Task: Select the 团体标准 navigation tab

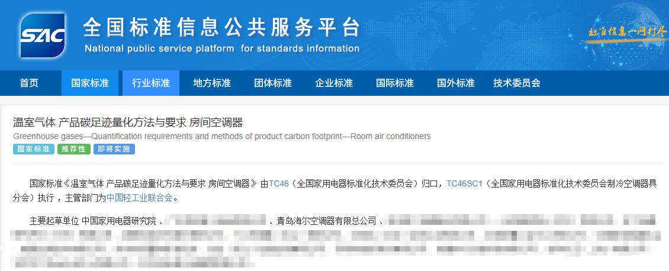Action: [272, 83]
